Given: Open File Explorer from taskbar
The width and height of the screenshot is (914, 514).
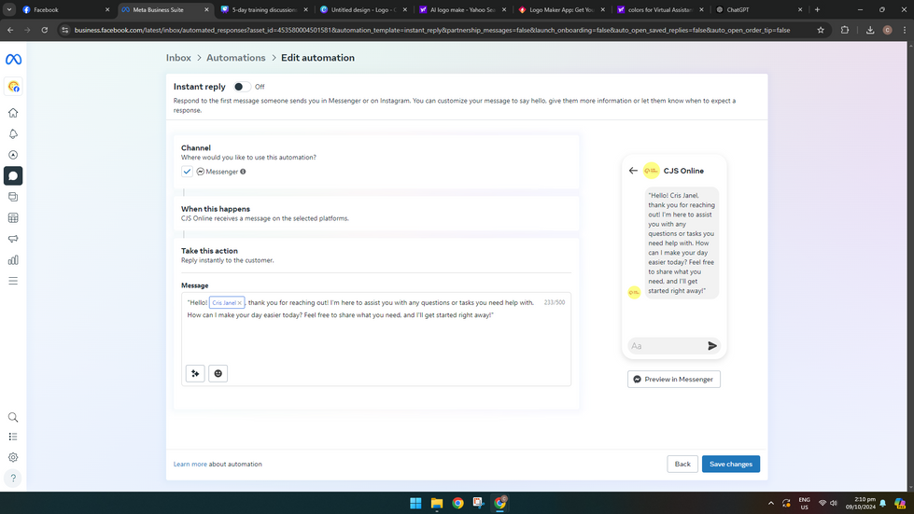Looking at the screenshot, I should pos(437,503).
